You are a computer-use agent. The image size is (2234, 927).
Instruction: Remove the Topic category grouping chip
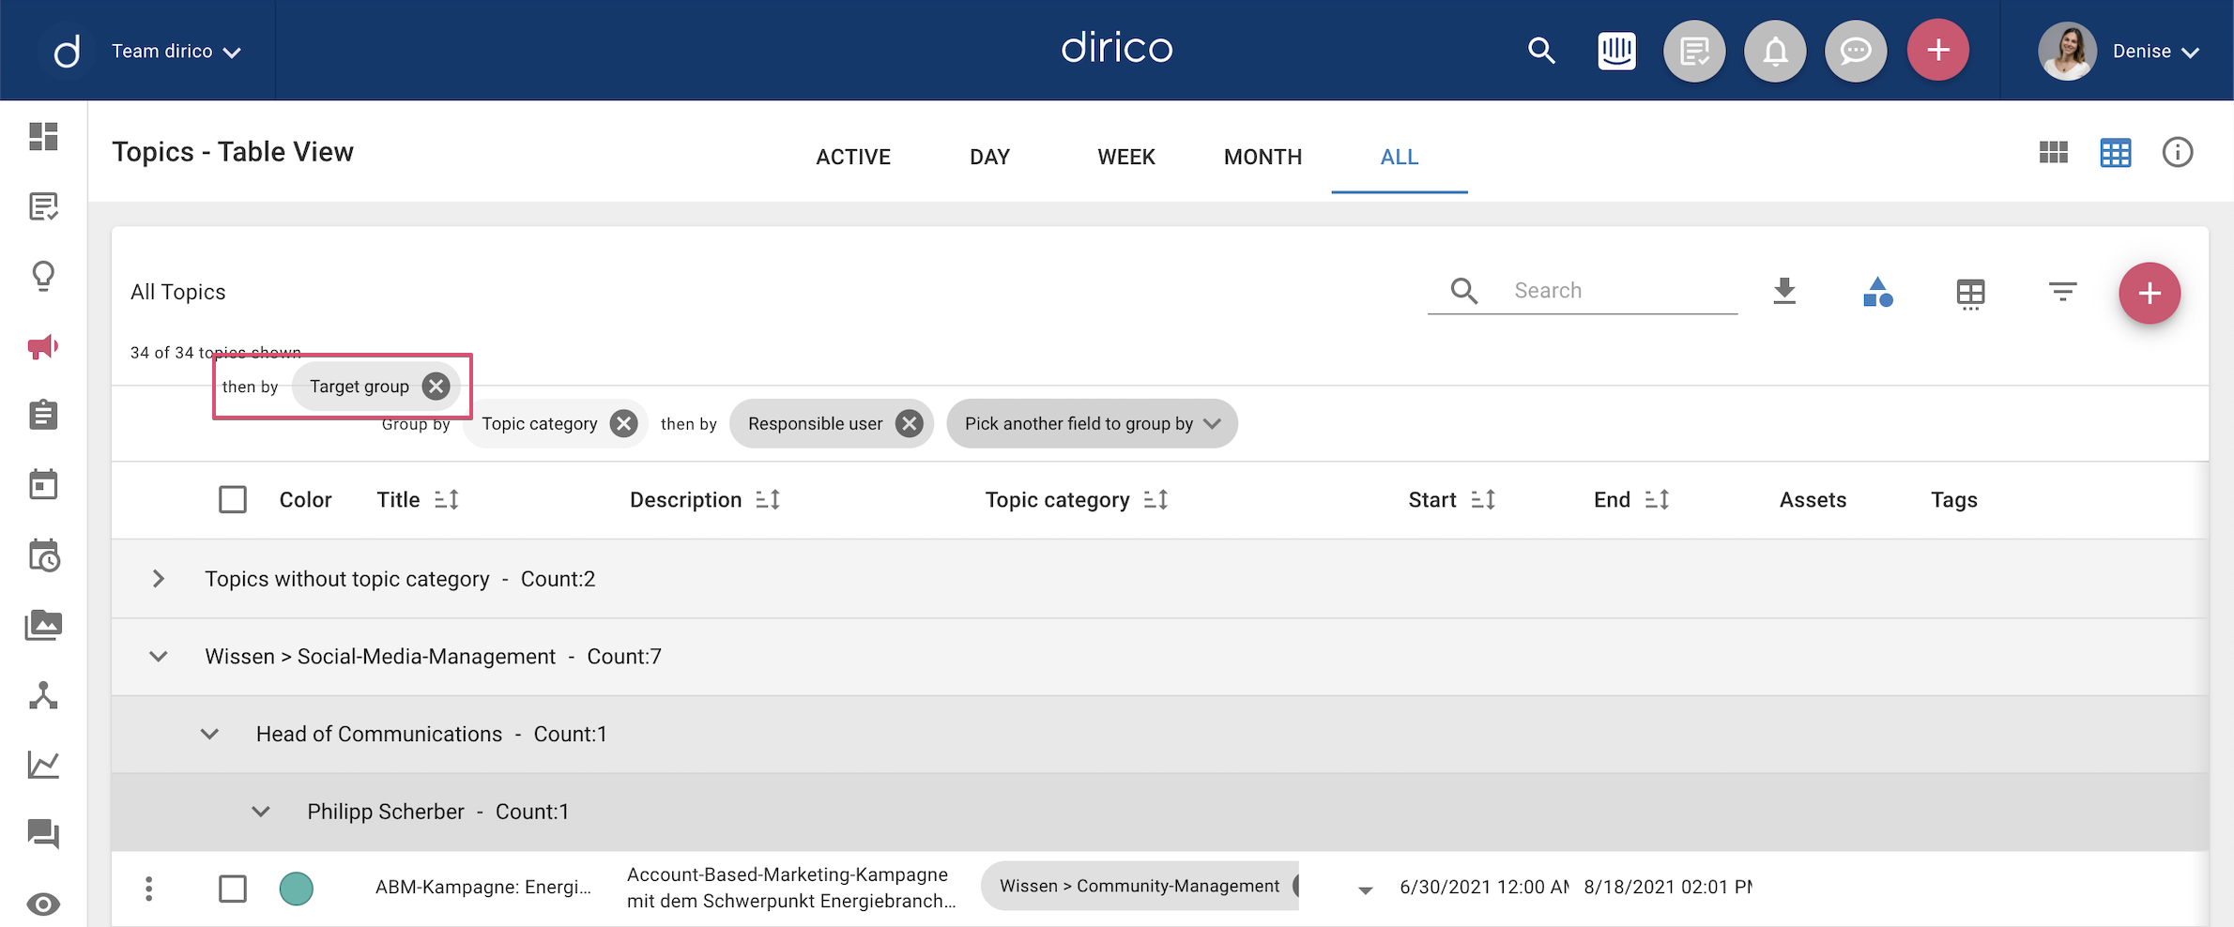623,424
